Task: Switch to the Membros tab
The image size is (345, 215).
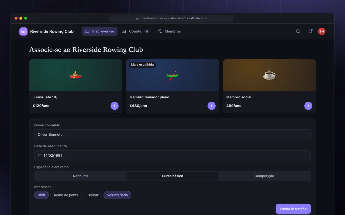Action: tap(169, 31)
